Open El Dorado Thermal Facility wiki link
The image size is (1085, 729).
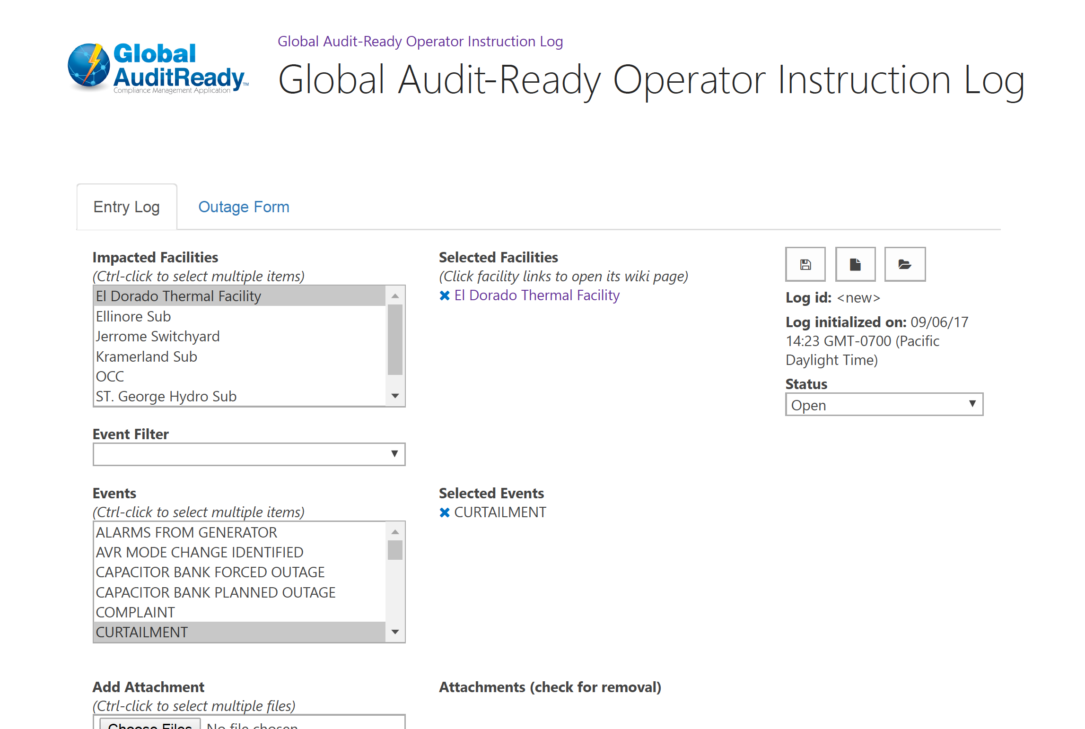pos(537,295)
